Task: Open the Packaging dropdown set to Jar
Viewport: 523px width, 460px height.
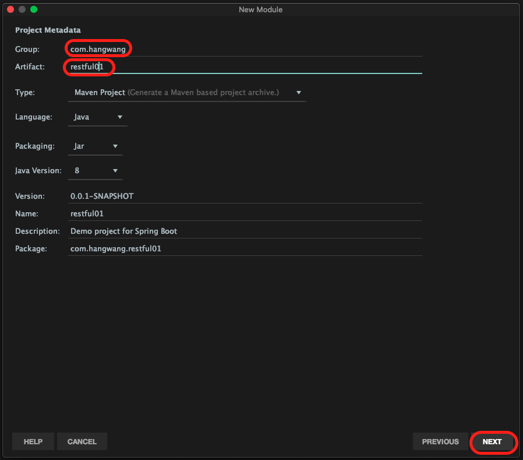Action: [x=95, y=146]
